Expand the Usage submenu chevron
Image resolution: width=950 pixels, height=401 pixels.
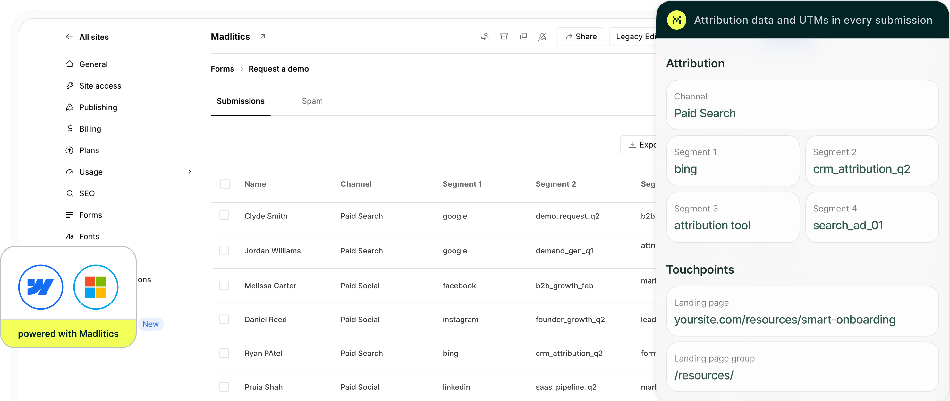click(x=190, y=172)
